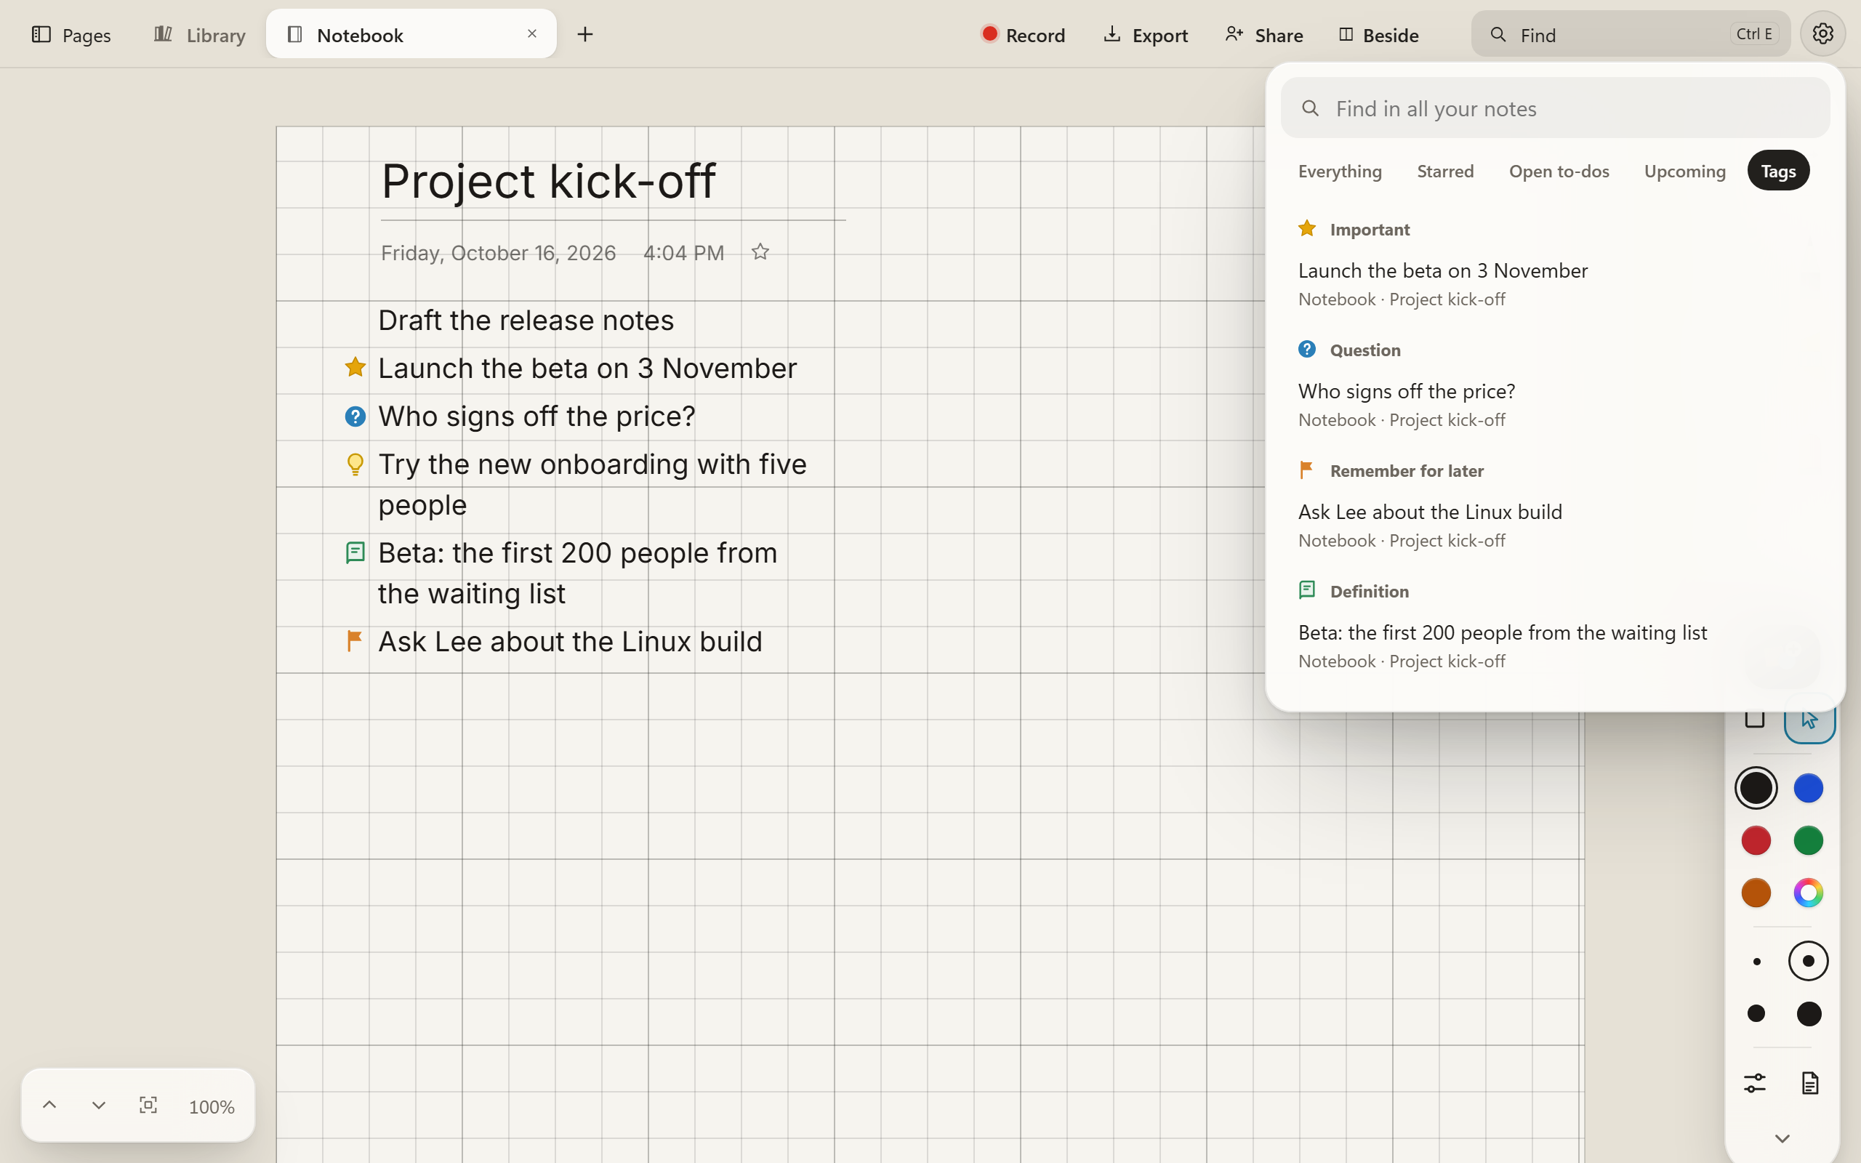Select the pointer selection tool

pyautogui.click(x=1809, y=719)
